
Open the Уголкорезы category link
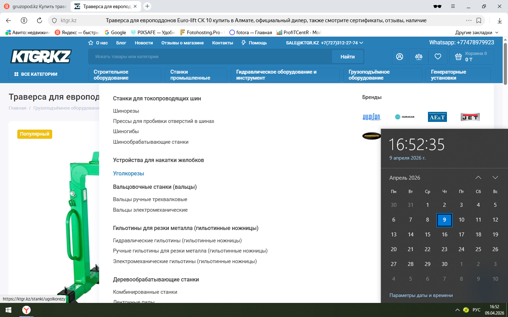128,173
